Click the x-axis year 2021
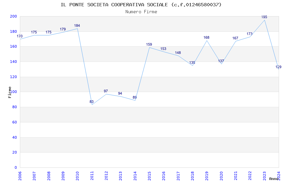Viewport: 282px width, 182px height. [x=236, y=176]
